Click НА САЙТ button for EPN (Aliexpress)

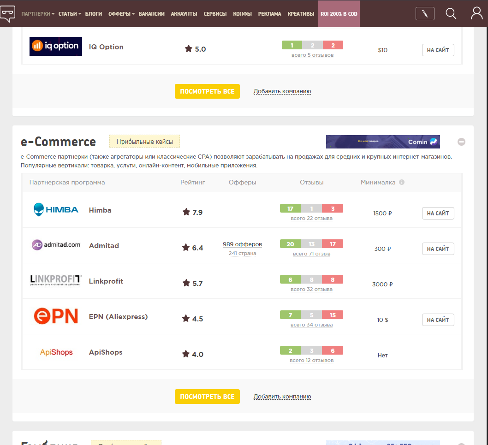pos(438,320)
